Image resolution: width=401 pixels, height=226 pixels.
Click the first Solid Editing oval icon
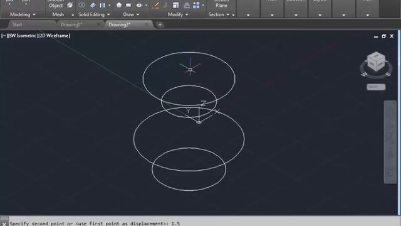[x=82, y=5]
